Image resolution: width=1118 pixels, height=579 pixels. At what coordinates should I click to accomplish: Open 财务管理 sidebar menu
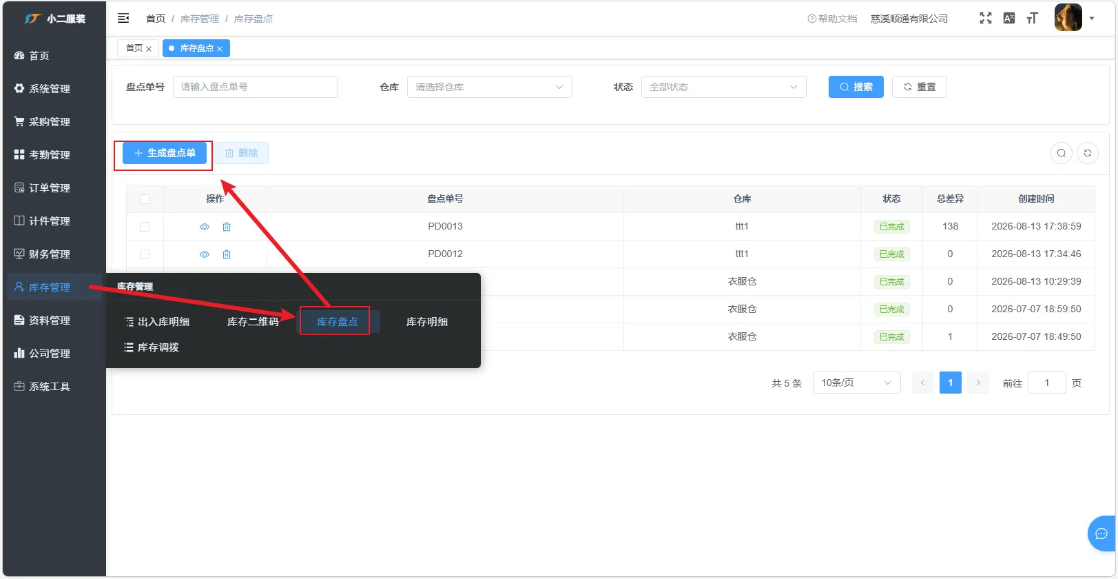point(54,254)
